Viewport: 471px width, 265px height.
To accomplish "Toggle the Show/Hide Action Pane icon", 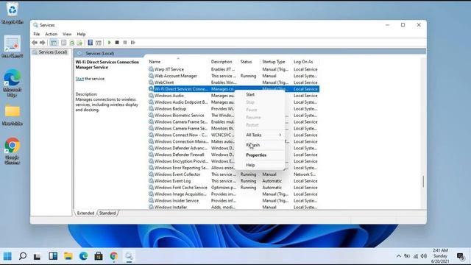I will [98, 43].
